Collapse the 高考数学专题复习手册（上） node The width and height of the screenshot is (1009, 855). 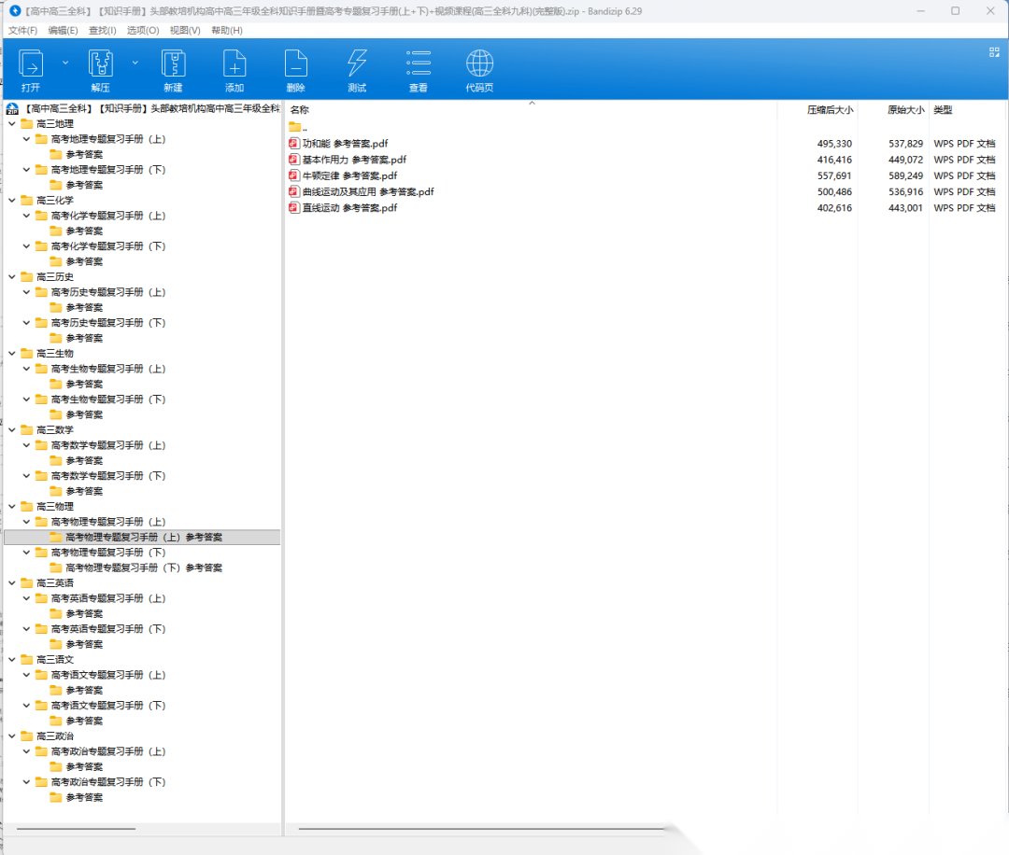[27, 445]
